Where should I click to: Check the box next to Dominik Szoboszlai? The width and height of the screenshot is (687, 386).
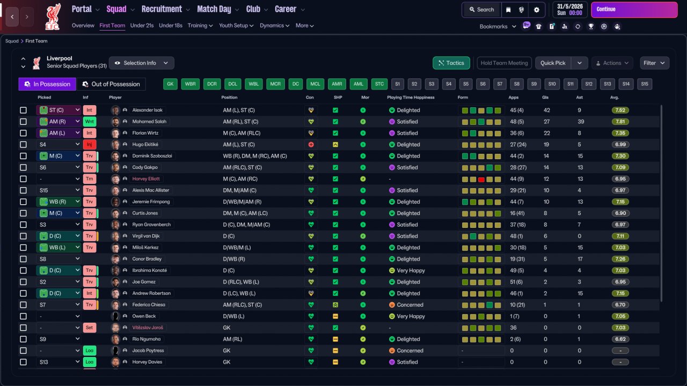[x=23, y=156]
